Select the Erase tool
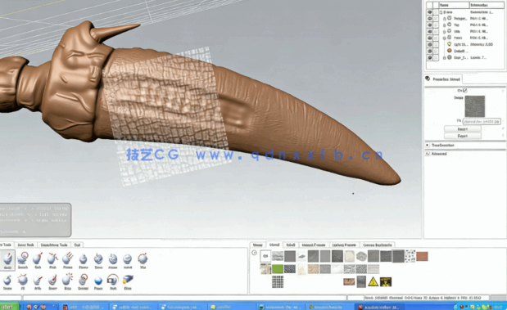Image resolution: width=507 pixels, height=310 pixels. click(x=128, y=281)
